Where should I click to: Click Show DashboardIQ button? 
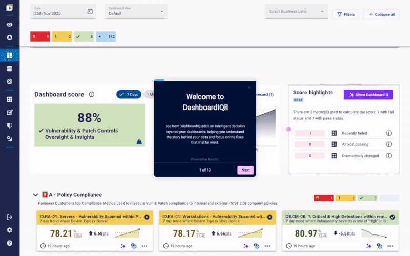click(x=368, y=95)
